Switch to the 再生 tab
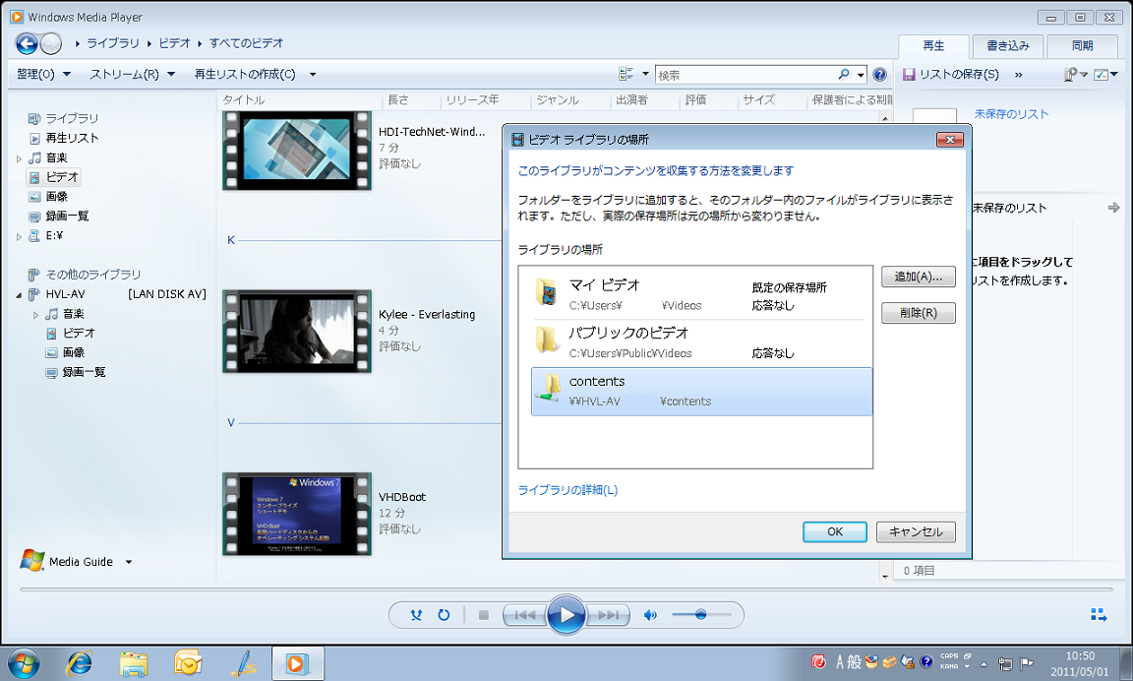The width and height of the screenshot is (1133, 681). coord(933,46)
